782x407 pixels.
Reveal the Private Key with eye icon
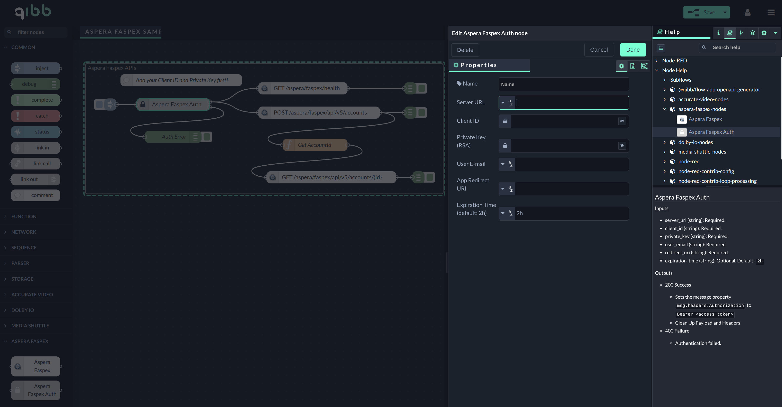[622, 145]
